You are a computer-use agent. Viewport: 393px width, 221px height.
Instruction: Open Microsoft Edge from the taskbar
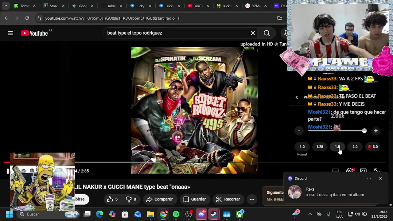point(100,214)
